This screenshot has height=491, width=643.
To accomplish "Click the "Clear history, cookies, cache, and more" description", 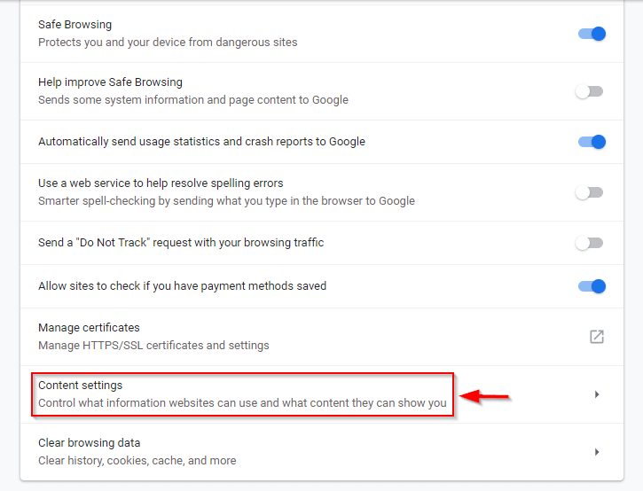I will 137,460.
